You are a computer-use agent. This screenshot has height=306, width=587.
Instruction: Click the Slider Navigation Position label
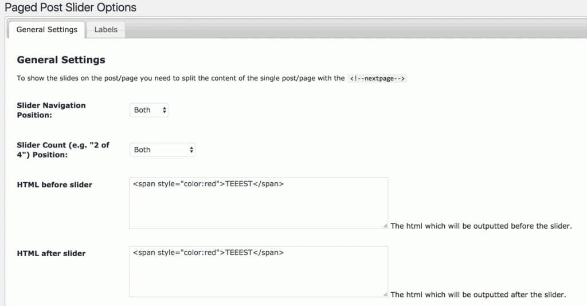tap(51, 110)
